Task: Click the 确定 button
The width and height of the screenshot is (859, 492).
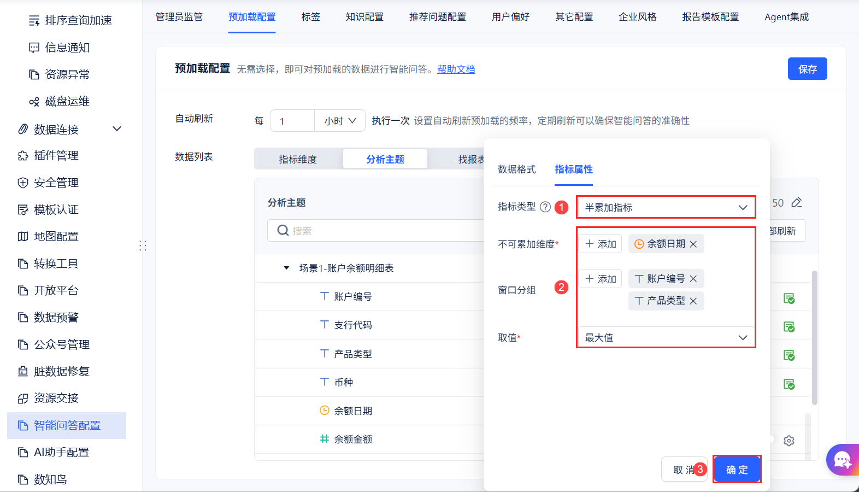Action: click(737, 470)
